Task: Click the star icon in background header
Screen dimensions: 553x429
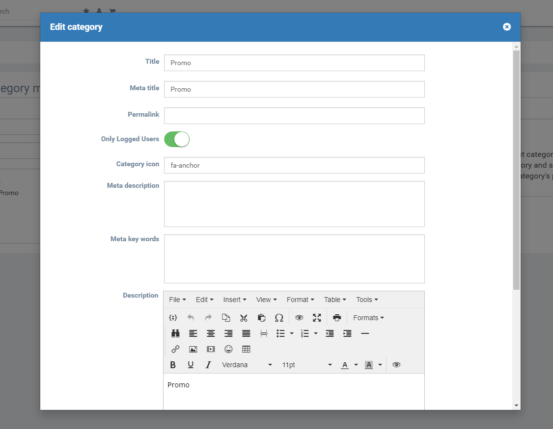Action: coord(86,11)
